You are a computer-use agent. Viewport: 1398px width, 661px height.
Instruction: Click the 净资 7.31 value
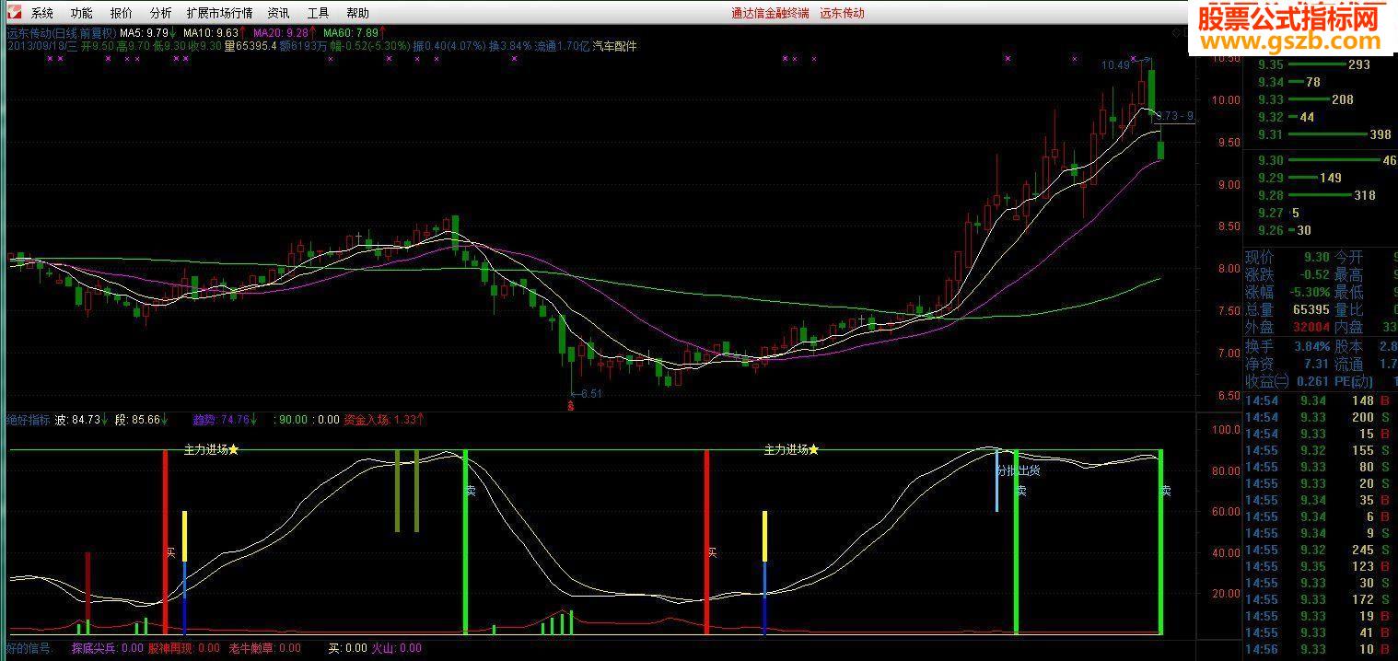tap(1317, 365)
